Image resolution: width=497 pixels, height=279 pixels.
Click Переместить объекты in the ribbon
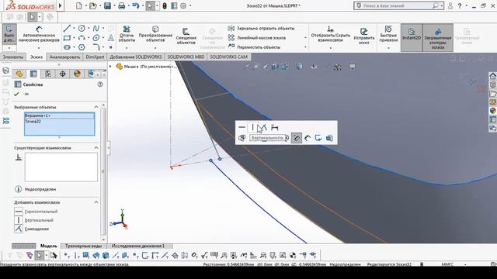click(254, 46)
